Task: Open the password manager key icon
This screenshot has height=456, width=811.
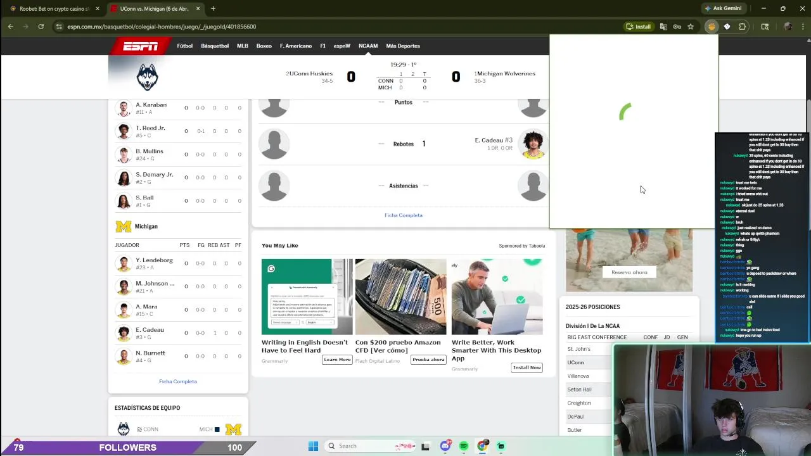Action: tap(677, 27)
